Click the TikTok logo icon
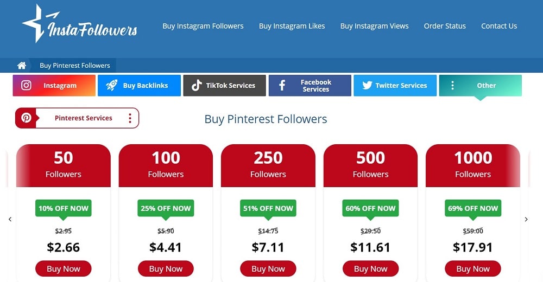This screenshot has height=282, width=543. tap(197, 86)
